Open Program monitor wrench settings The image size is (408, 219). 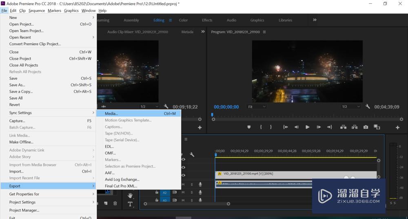point(368,106)
